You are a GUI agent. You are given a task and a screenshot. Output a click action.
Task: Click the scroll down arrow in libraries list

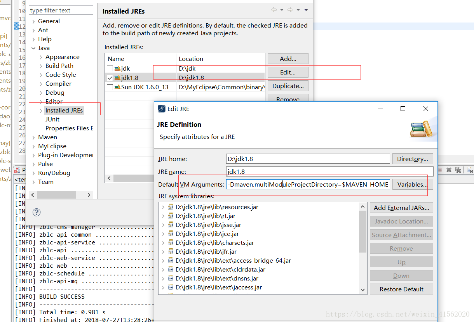pos(363,290)
